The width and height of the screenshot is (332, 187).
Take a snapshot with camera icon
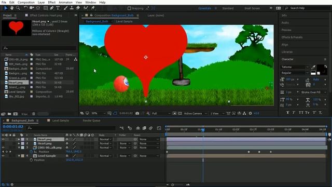[137, 113]
